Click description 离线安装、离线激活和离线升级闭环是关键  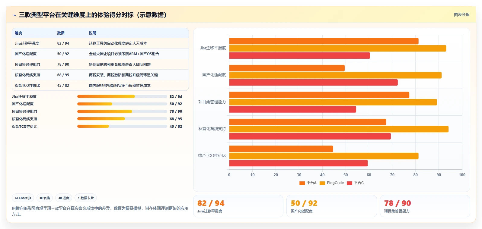click(x=123, y=75)
